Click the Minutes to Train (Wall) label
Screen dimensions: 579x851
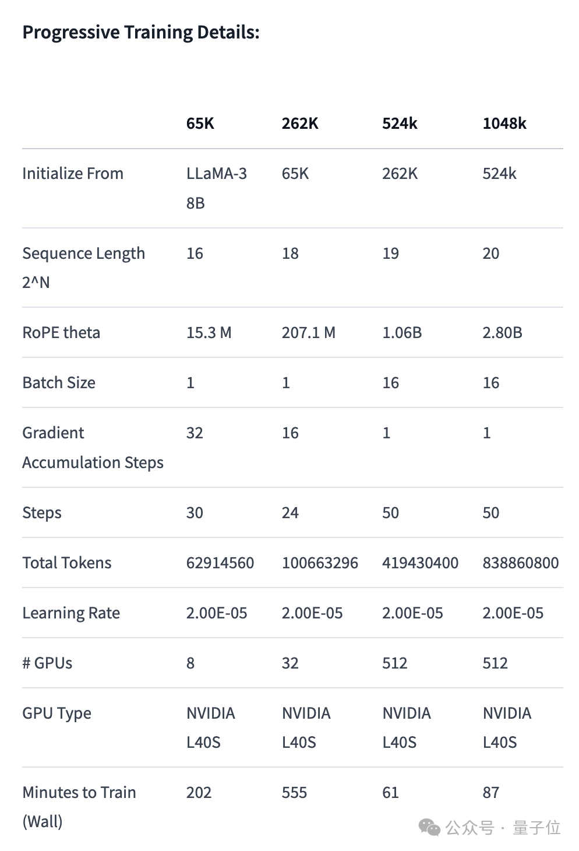79,807
